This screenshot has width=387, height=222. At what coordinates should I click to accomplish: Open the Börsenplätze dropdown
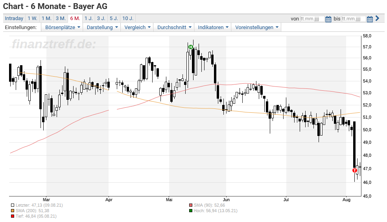pos(63,28)
